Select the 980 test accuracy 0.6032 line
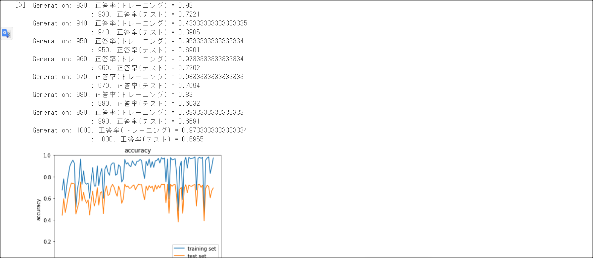The width and height of the screenshot is (593, 258). (146, 103)
